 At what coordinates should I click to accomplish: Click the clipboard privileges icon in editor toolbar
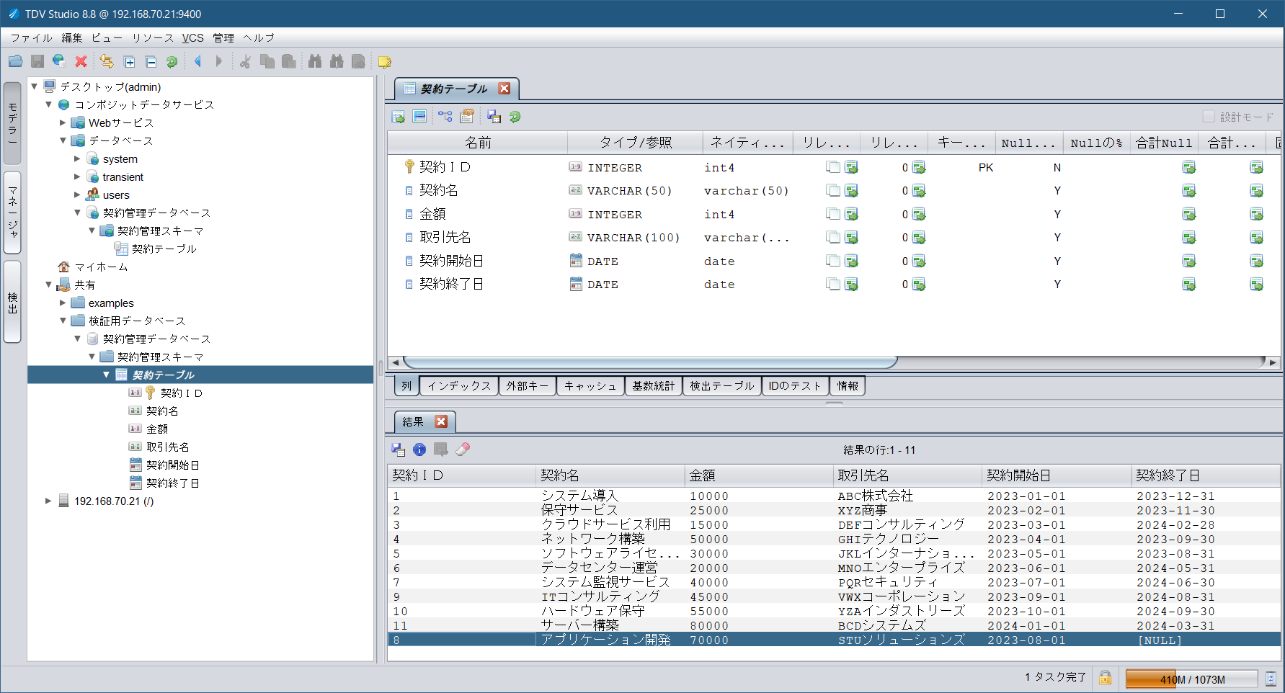pyautogui.click(x=467, y=117)
